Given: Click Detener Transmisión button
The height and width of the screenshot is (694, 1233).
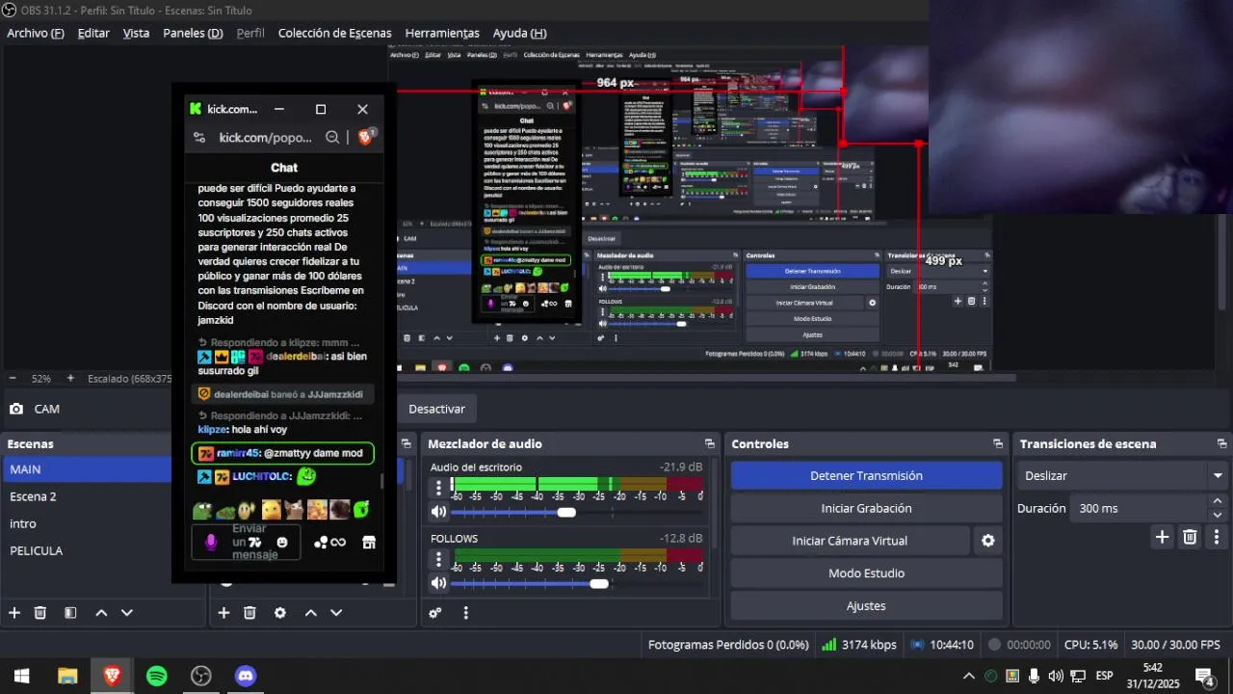Looking at the screenshot, I should (866, 475).
